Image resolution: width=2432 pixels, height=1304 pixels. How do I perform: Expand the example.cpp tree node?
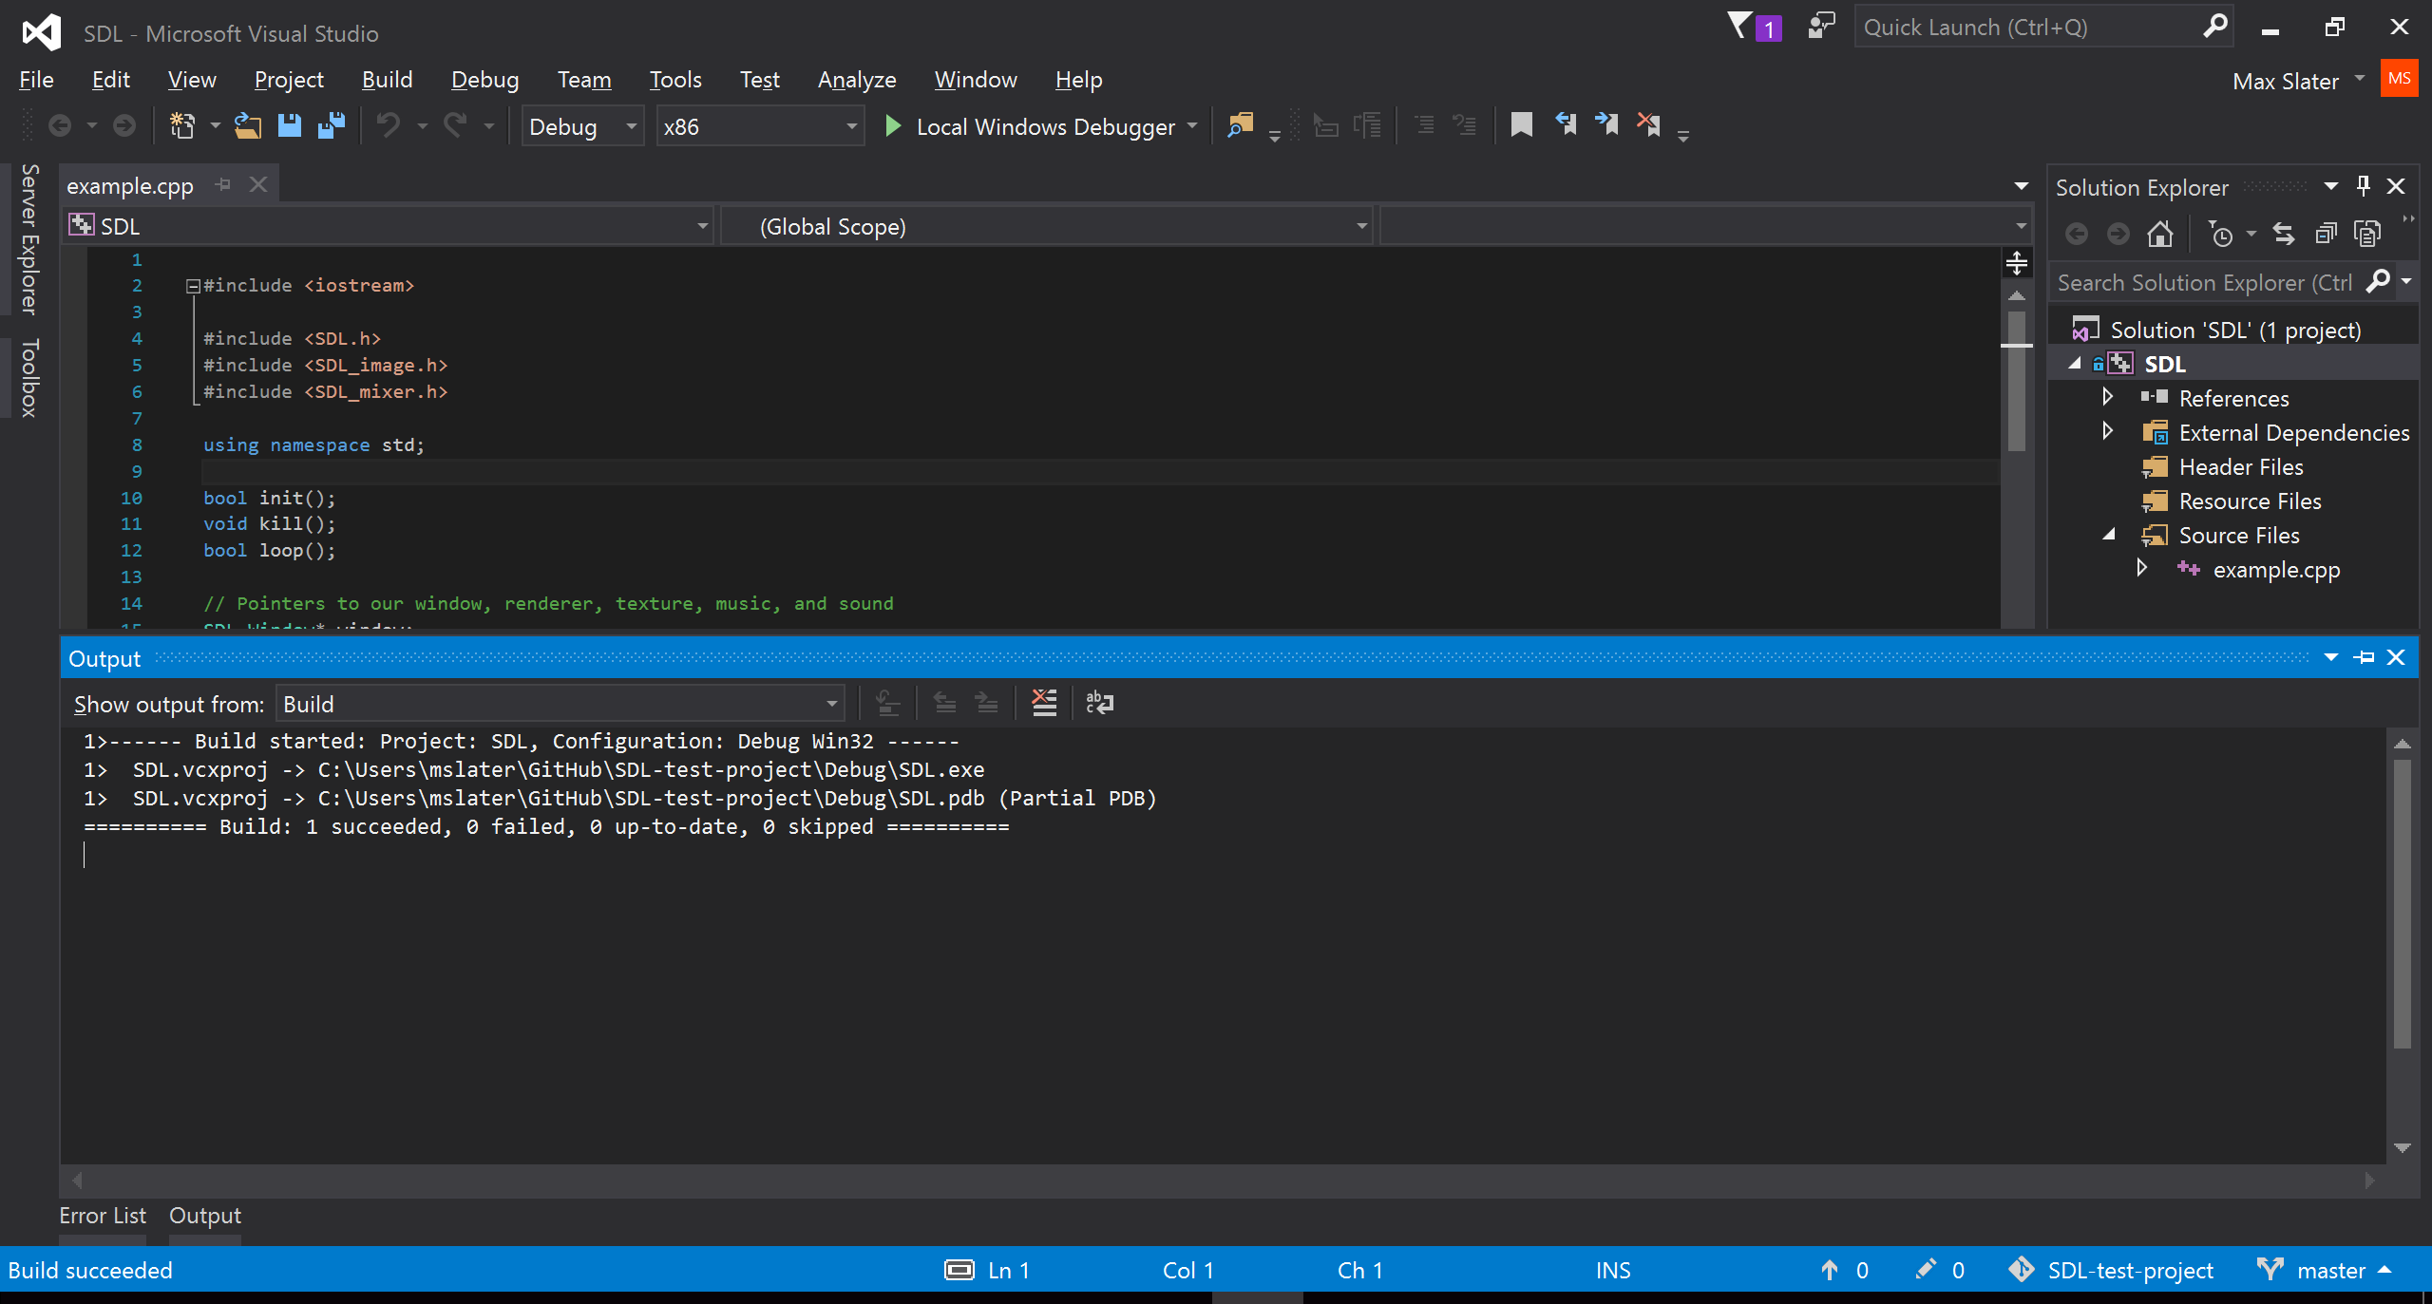[2142, 568]
